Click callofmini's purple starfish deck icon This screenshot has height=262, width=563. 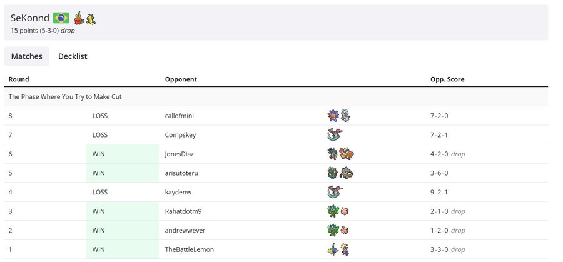pyautogui.click(x=333, y=116)
